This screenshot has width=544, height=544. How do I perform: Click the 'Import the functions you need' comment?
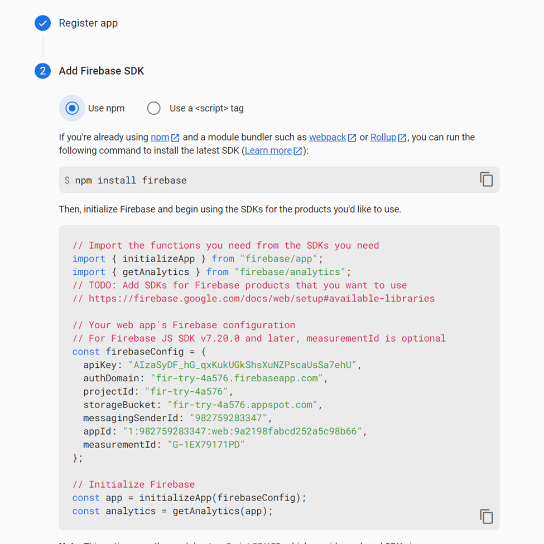coord(226,246)
